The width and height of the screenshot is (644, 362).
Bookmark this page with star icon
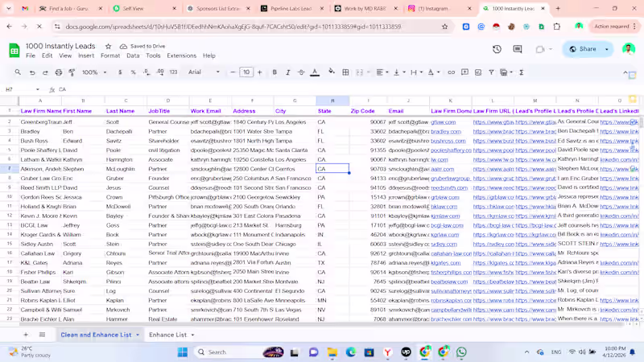[x=444, y=27]
